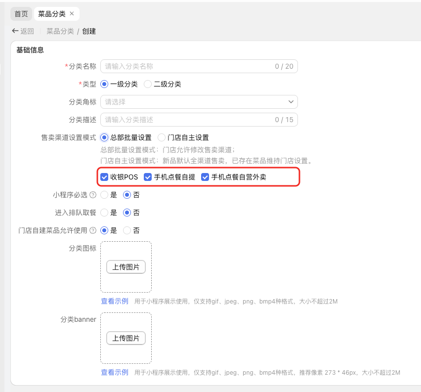
Task: Click the 创建 breadcrumb text
Action: 89,31
